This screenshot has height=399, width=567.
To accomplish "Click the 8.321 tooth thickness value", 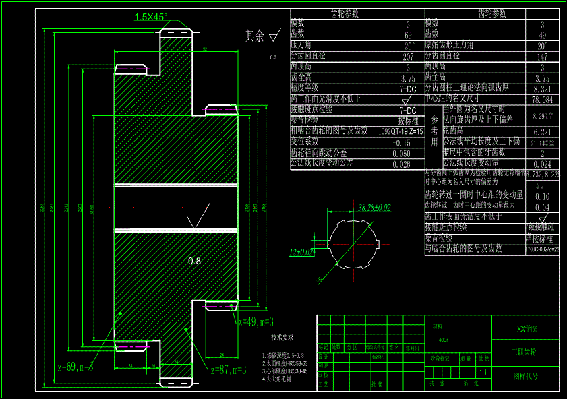I will tap(542, 89).
